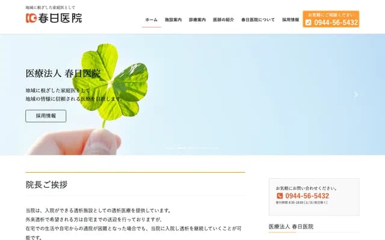Click the お気軽にお問い合わせください contact box
Viewport: 385px width, 240px height.
314,197
